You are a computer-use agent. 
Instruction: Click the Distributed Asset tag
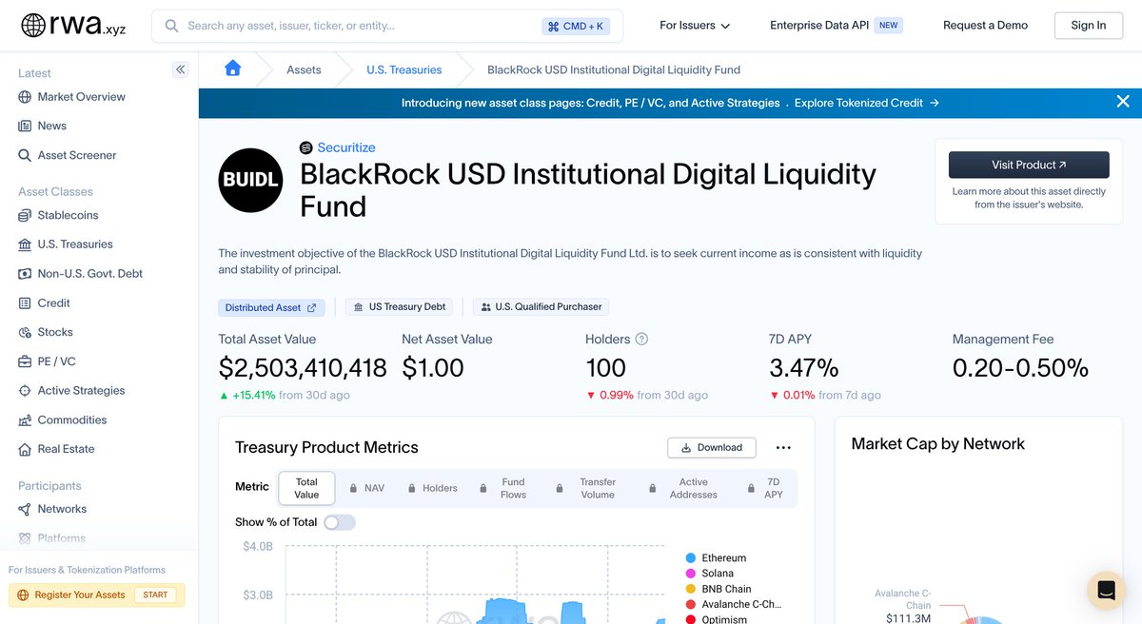(x=271, y=307)
